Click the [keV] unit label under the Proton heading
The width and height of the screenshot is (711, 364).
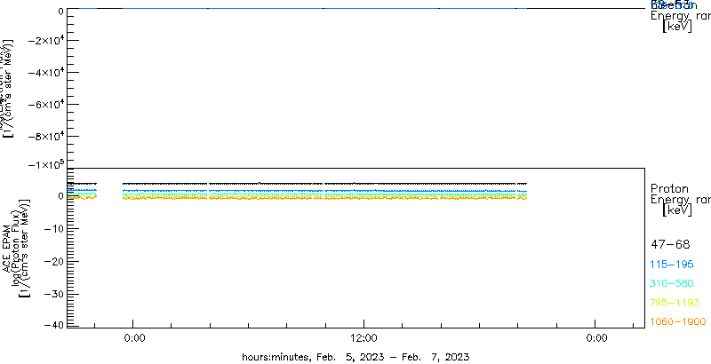[677, 210]
